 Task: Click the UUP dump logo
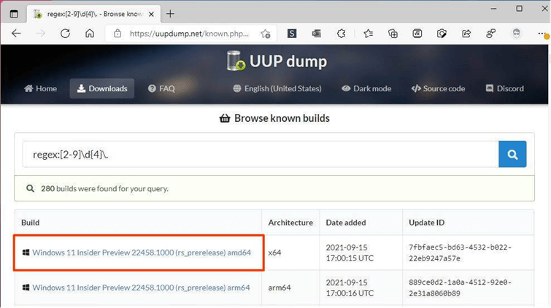coord(277,61)
